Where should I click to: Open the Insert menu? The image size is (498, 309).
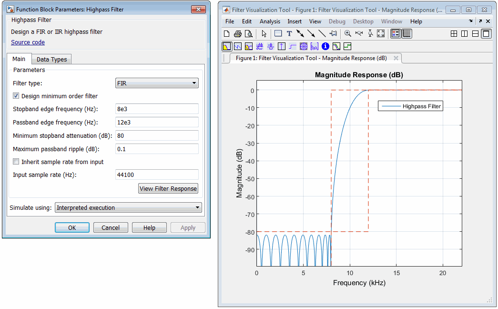click(x=295, y=21)
